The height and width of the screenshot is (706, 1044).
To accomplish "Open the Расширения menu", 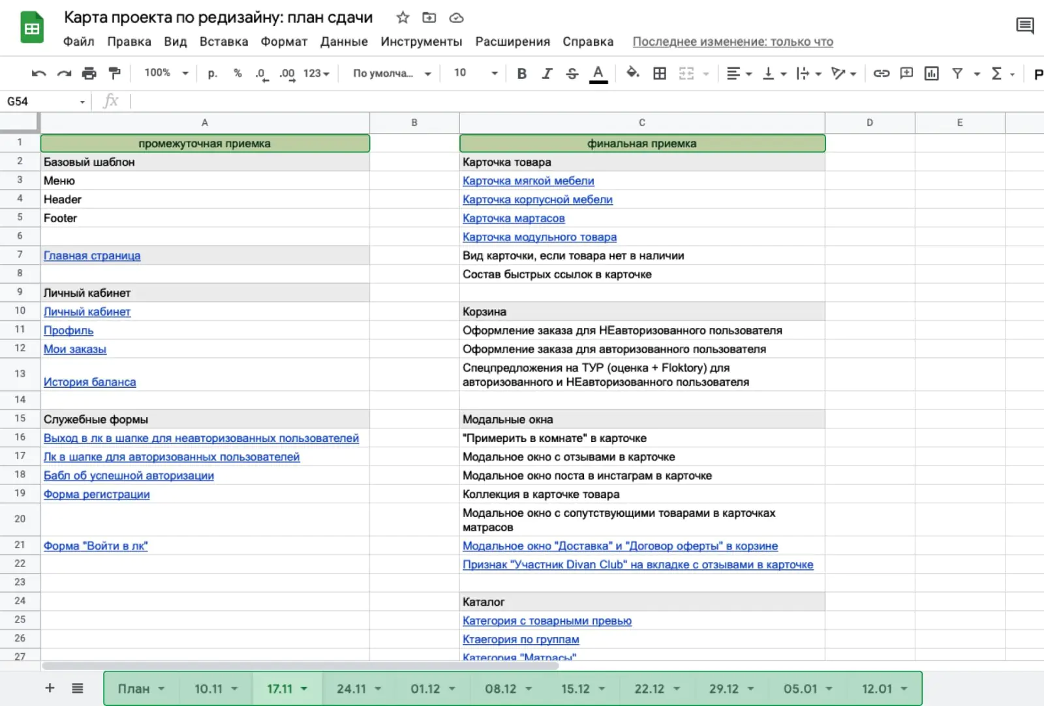I will (512, 42).
